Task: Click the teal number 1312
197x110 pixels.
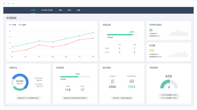Action: click(x=132, y=87)
